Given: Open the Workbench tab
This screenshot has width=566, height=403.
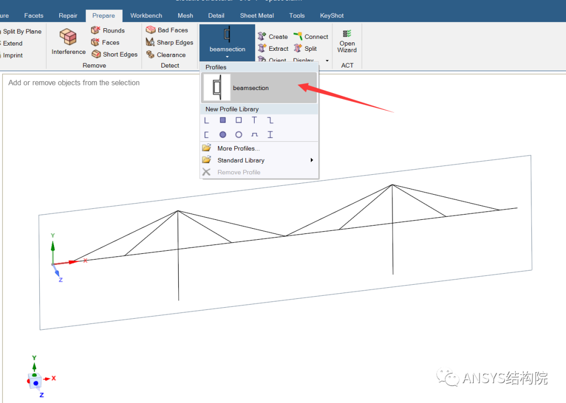Looking at the screenshot, I should click(146, 16).
